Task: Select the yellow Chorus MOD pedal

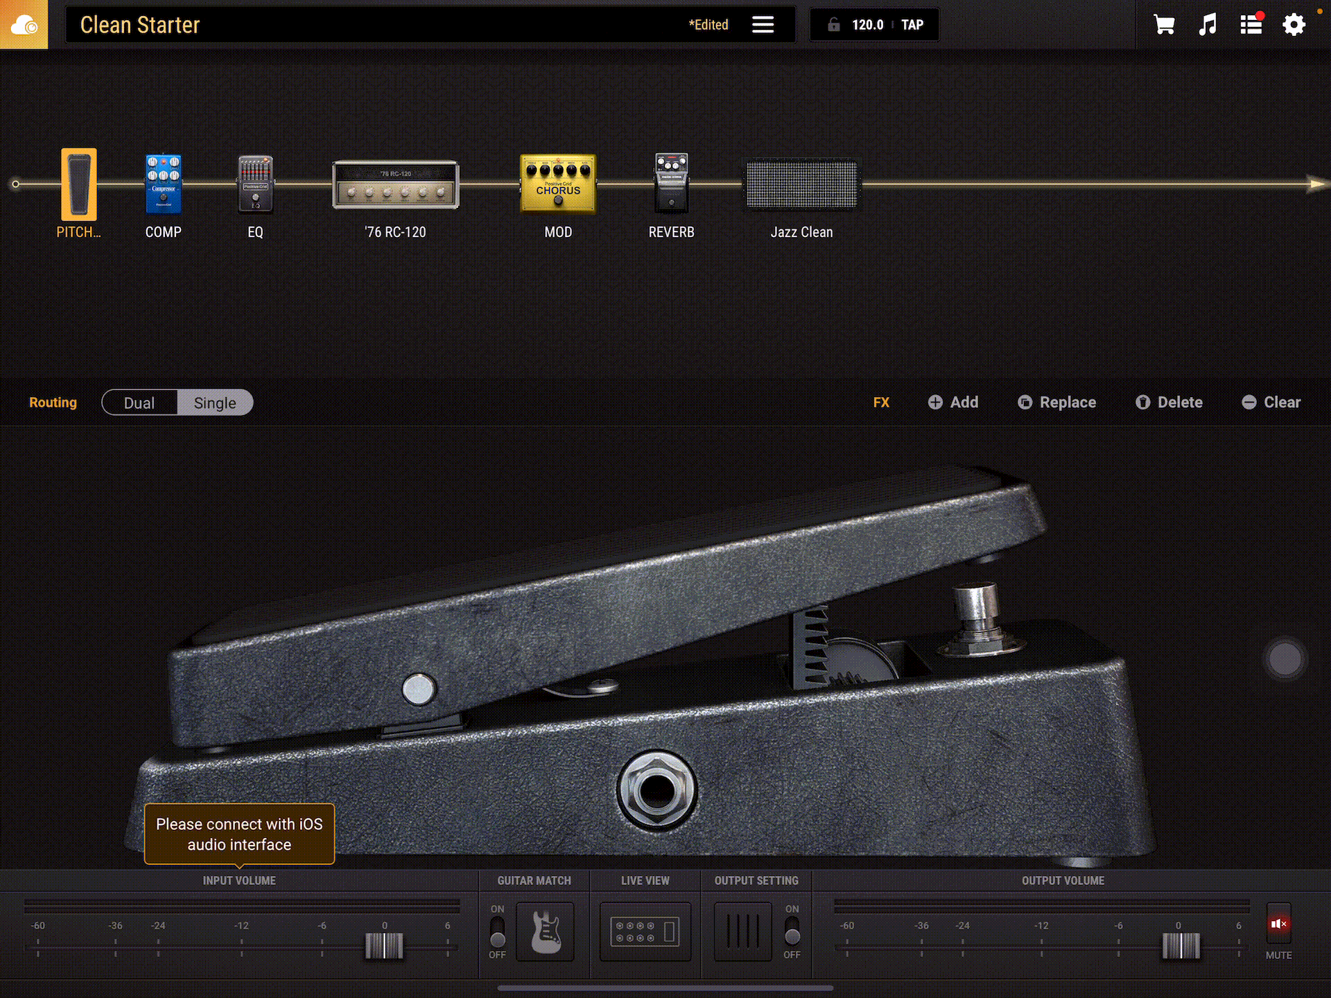Action: (558, 183)
